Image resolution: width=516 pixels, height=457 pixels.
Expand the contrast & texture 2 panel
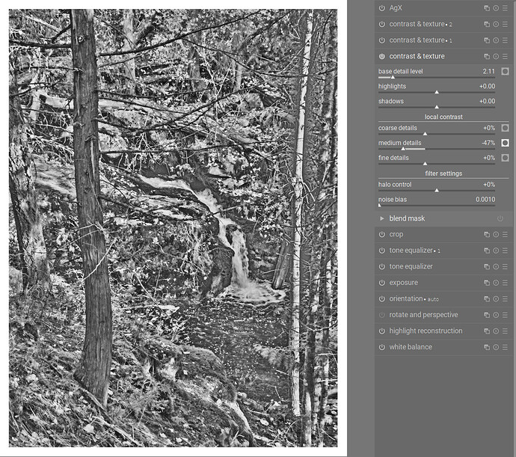(x=420, y=25)
